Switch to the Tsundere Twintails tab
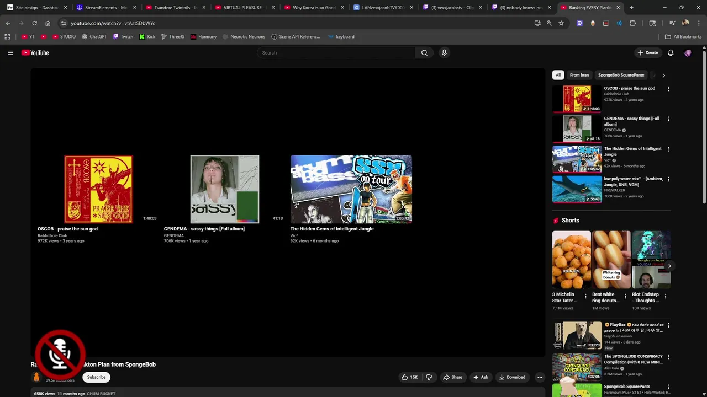 (x=175, y=8)
